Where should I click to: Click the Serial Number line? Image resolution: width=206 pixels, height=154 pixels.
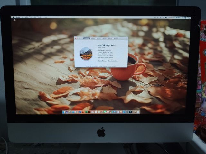pos(105,57)
